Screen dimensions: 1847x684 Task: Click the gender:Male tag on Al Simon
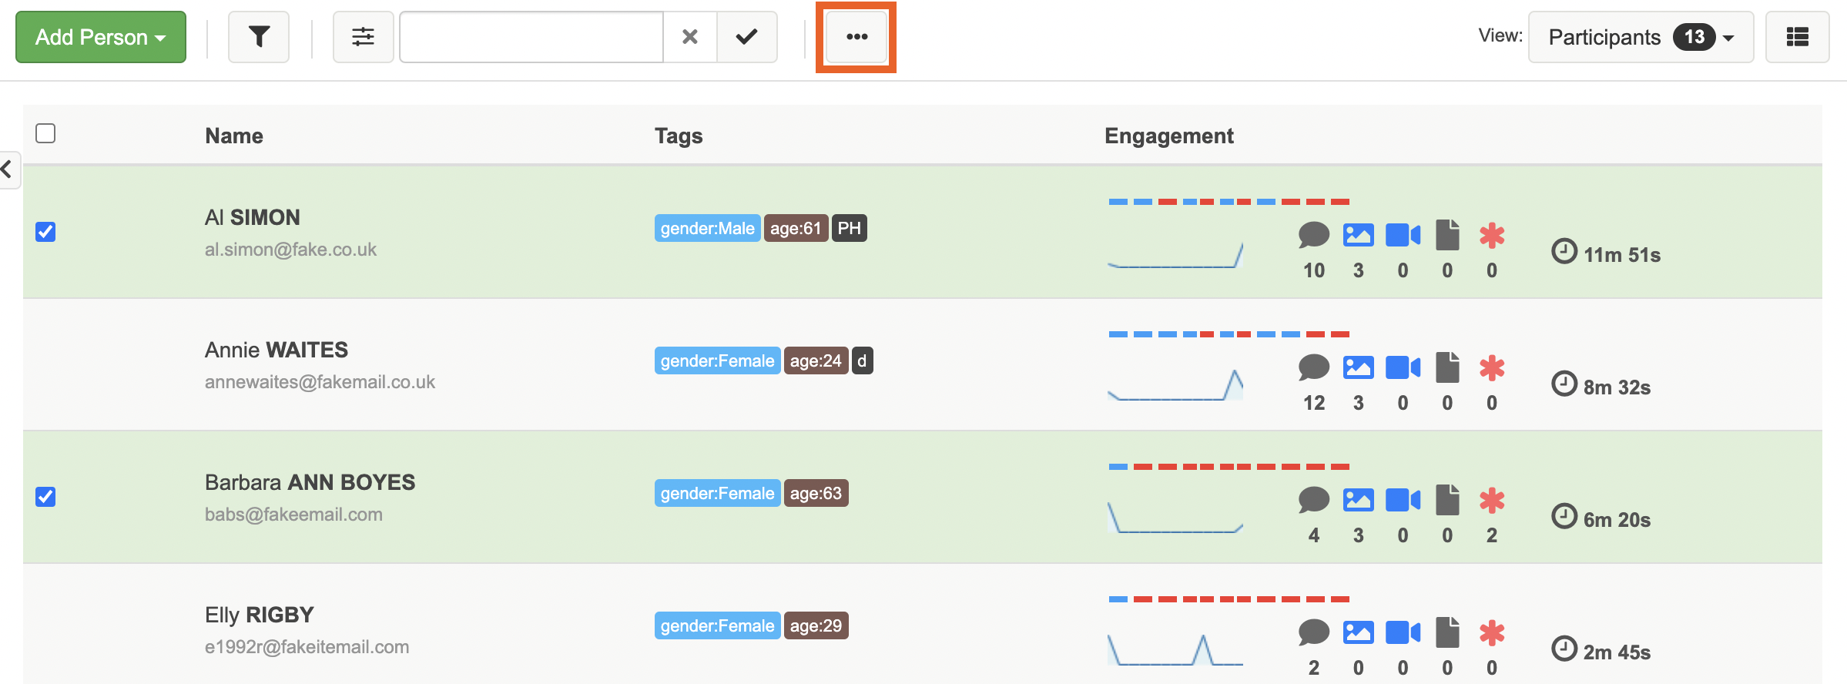coord(707,229)
